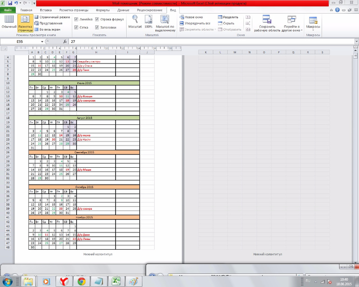The width and height of the screenshot is (359, 287).
Task: Set zoom to 100%
Action: click(x=148, y=22)
